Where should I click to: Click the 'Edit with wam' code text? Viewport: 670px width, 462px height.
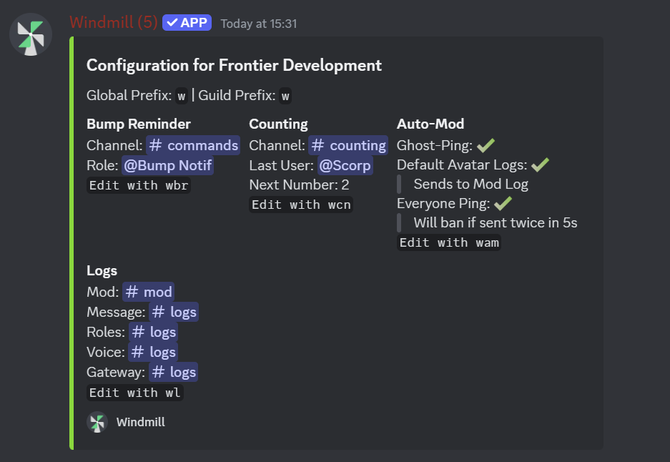point(449,242)
